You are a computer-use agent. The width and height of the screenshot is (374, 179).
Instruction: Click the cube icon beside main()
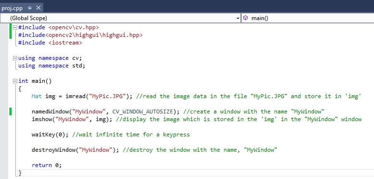(246, 18)
